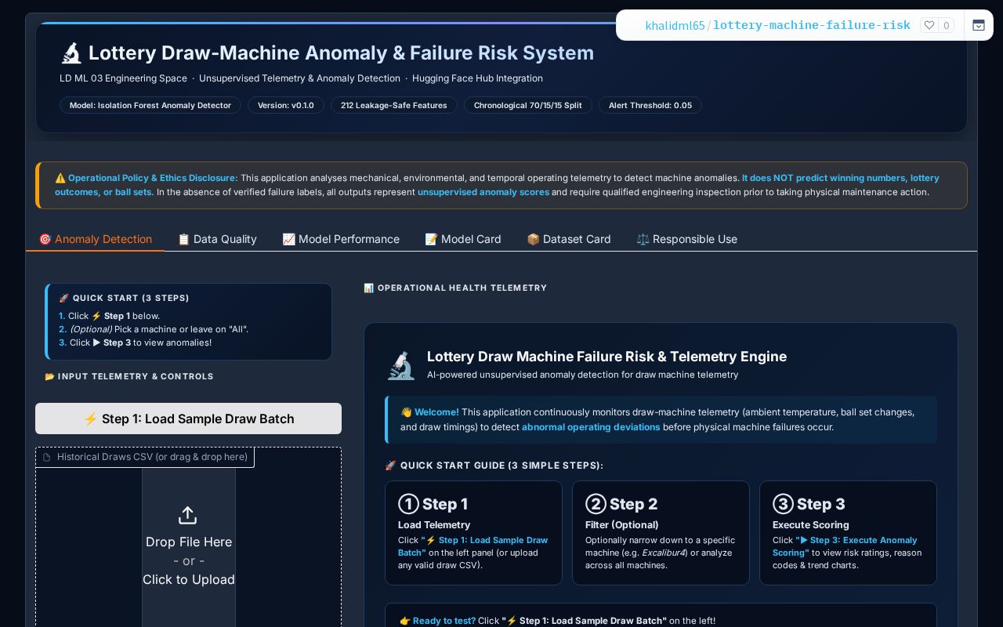
Task: Click the 'unsupervised anomaly scores' highlighted text
Action: click(x=483, y=192)
